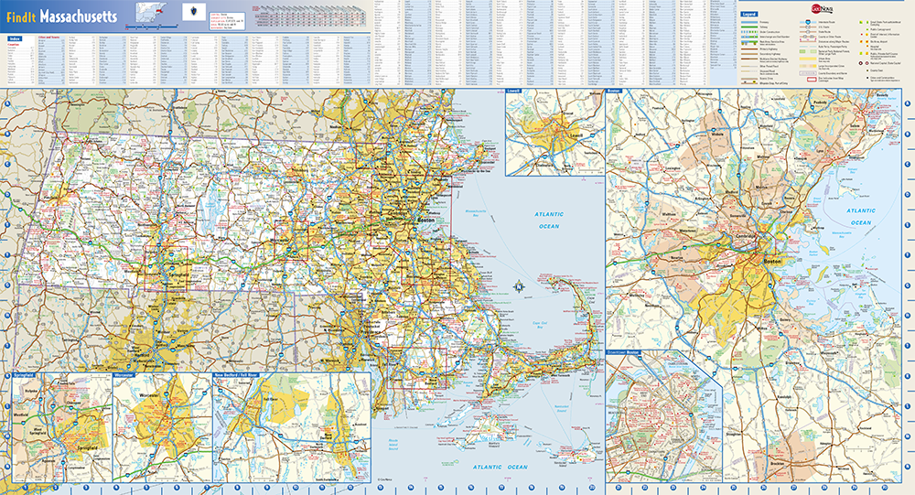Click the Interstate Route shield in legend
The width and height of the screenshot is (915, 495).
click(x=808, y=22)
